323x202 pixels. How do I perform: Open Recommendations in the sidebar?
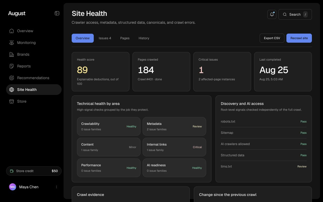34,78
